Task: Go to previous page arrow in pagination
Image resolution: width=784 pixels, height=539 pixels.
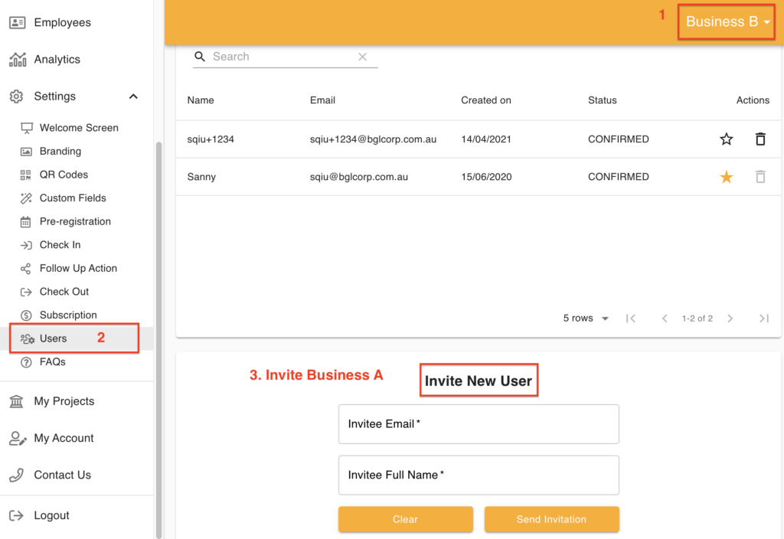Action: (665, 318)
